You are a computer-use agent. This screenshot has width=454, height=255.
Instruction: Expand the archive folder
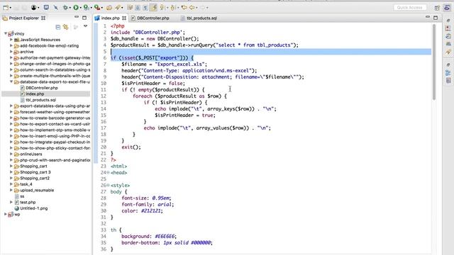[11, 52]
